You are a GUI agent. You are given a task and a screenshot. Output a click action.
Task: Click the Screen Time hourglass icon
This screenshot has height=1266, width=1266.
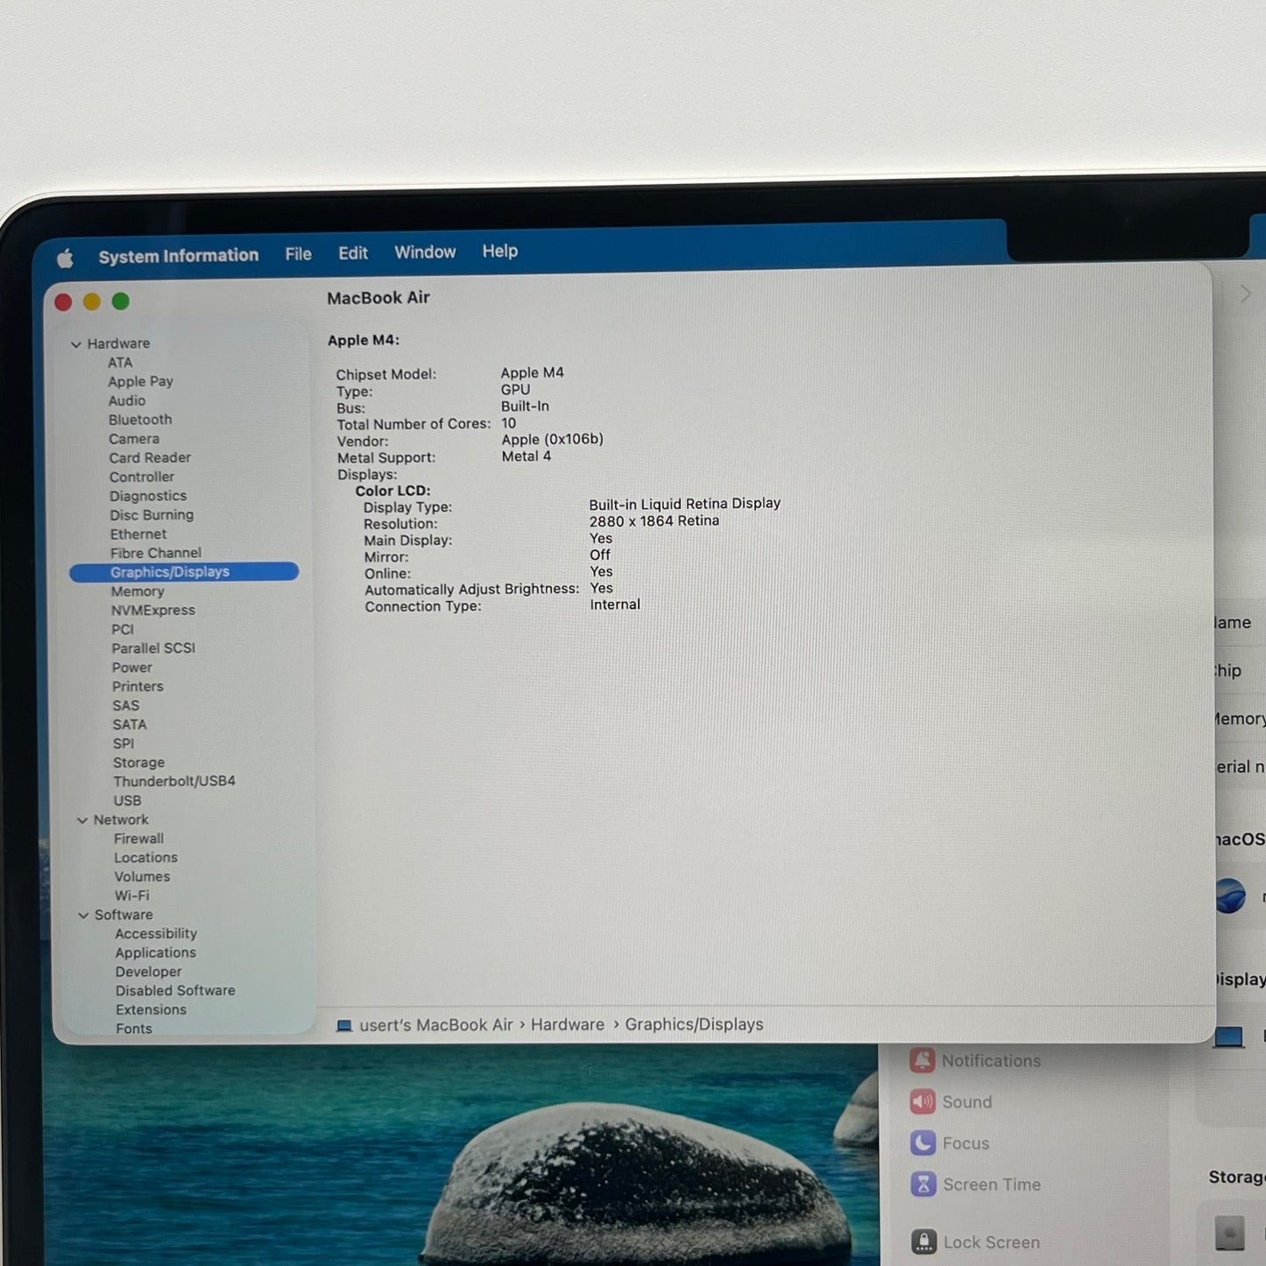pos(923,1185)
